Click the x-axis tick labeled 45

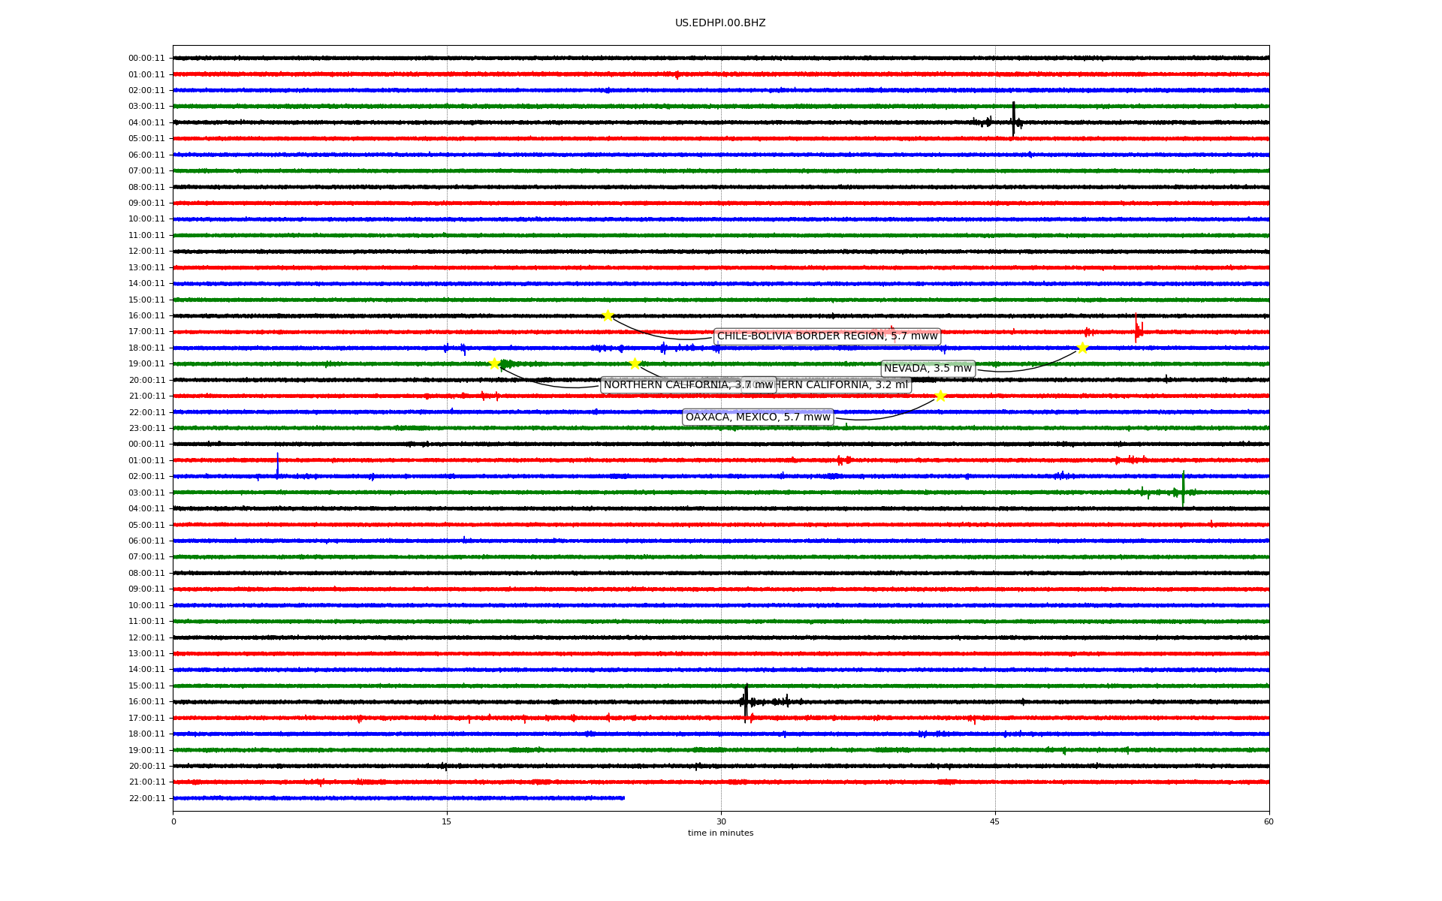point(995,821)
